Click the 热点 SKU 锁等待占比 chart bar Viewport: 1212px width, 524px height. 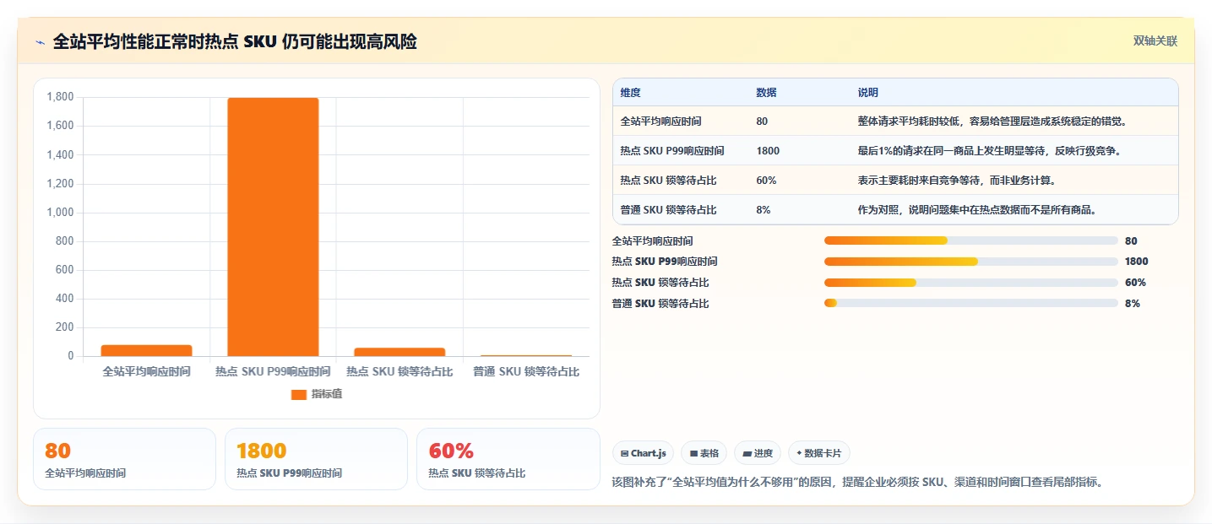click(x=399, y=352)
